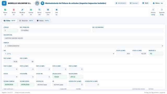Viewport: 167px width, 94px height.
Task: Click the Margen % field
Action: click(x=156, y=54)
